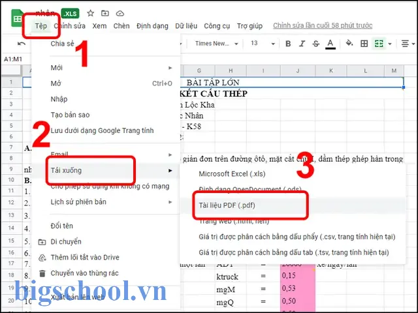Apply bold formatting
Image resolution: width=418 pixels, height=313 pixels.
click(x=288, y=44)
